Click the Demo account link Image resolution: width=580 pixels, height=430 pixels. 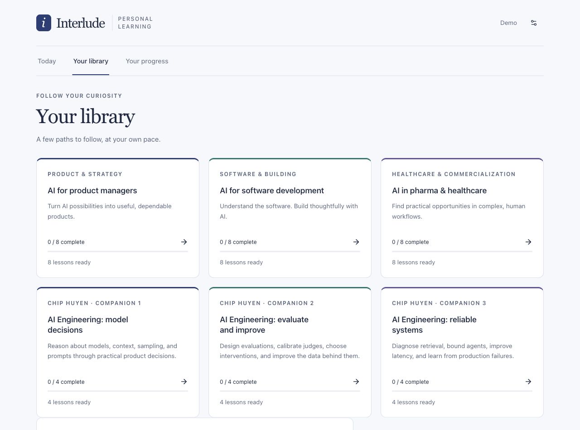pos(508,23)
